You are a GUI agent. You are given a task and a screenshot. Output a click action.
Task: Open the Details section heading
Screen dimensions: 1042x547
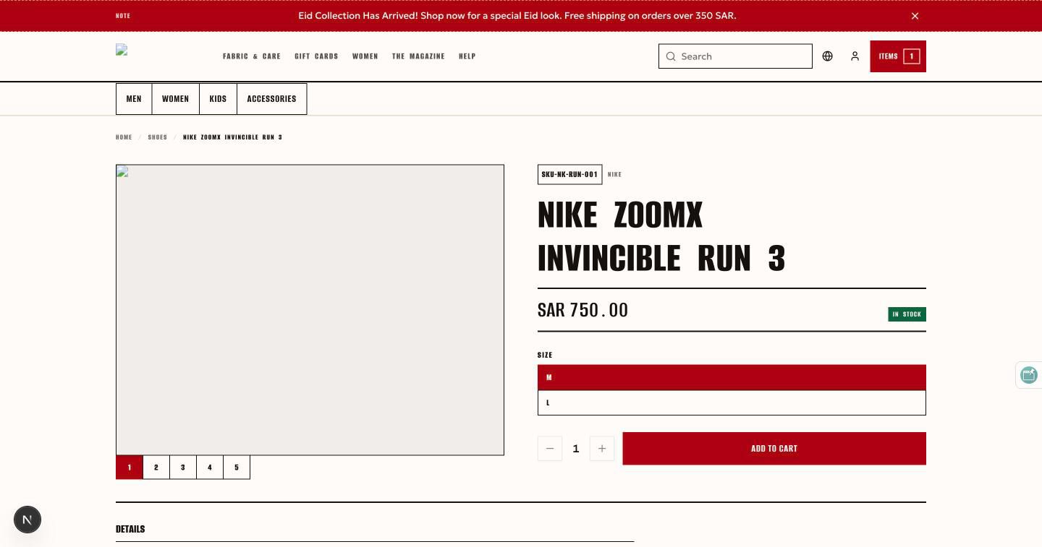pyautogui.click(x=130, y=529)
